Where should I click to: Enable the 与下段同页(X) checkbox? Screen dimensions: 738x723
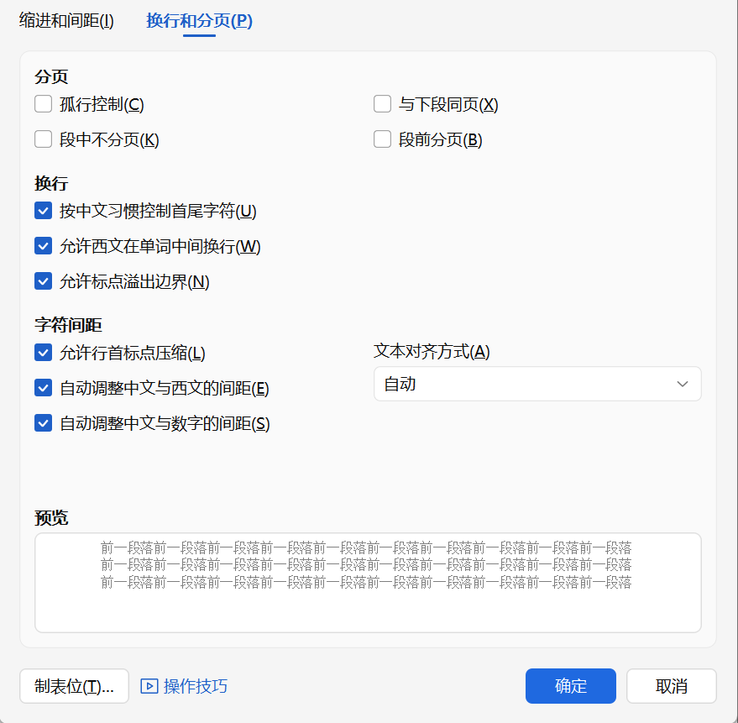click(x=382, y=104)
